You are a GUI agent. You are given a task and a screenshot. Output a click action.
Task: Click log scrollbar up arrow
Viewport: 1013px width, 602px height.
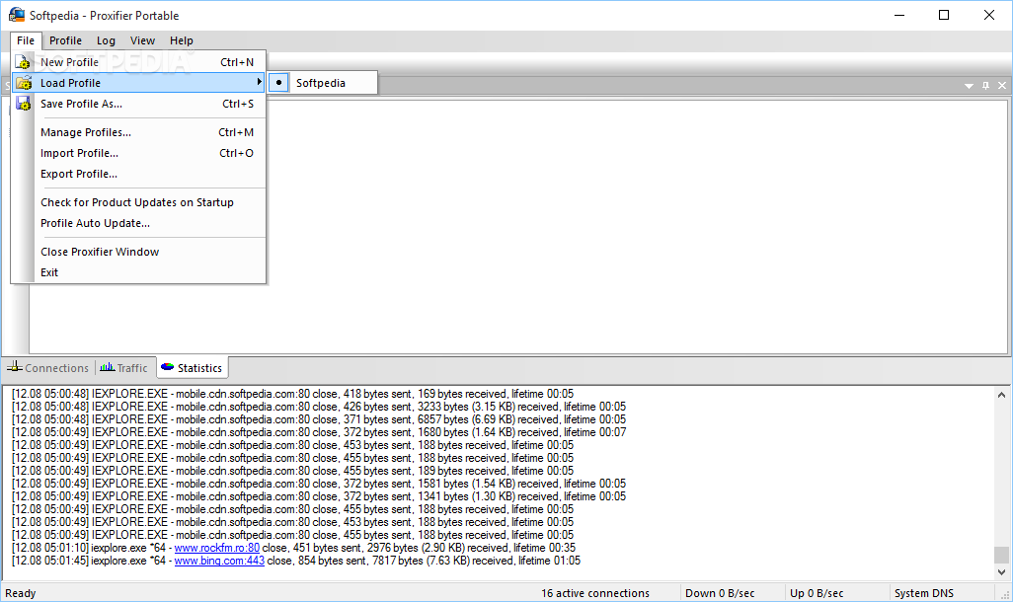point(1001,395)
